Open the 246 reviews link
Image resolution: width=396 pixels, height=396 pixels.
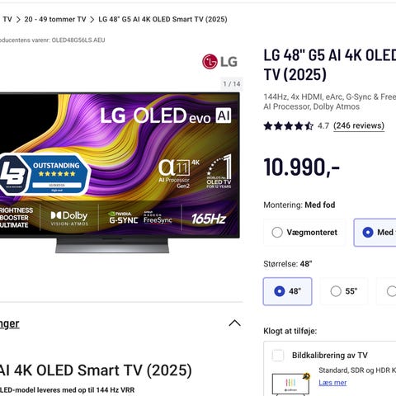click(x=359, y=126)
